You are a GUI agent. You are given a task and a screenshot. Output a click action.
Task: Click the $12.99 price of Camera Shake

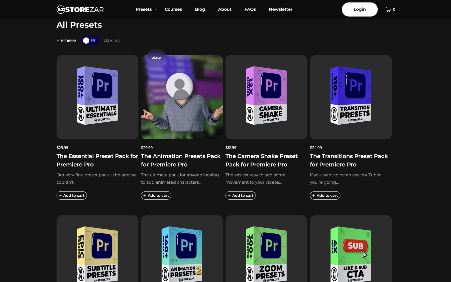pyautogui.click(x=231, y=148)
